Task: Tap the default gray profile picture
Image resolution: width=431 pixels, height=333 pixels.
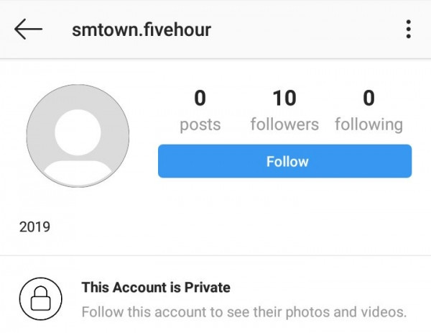Action: [78, 136]
